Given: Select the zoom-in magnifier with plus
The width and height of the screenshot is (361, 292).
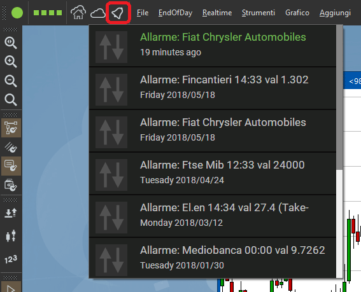Looking at the screenshot, I should 11,62.
